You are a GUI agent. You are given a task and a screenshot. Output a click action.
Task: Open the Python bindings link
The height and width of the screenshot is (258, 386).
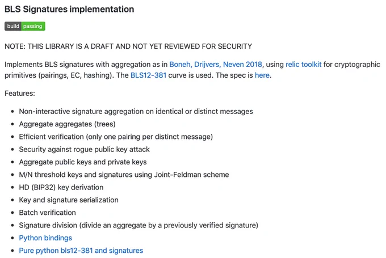click(45, 238)
